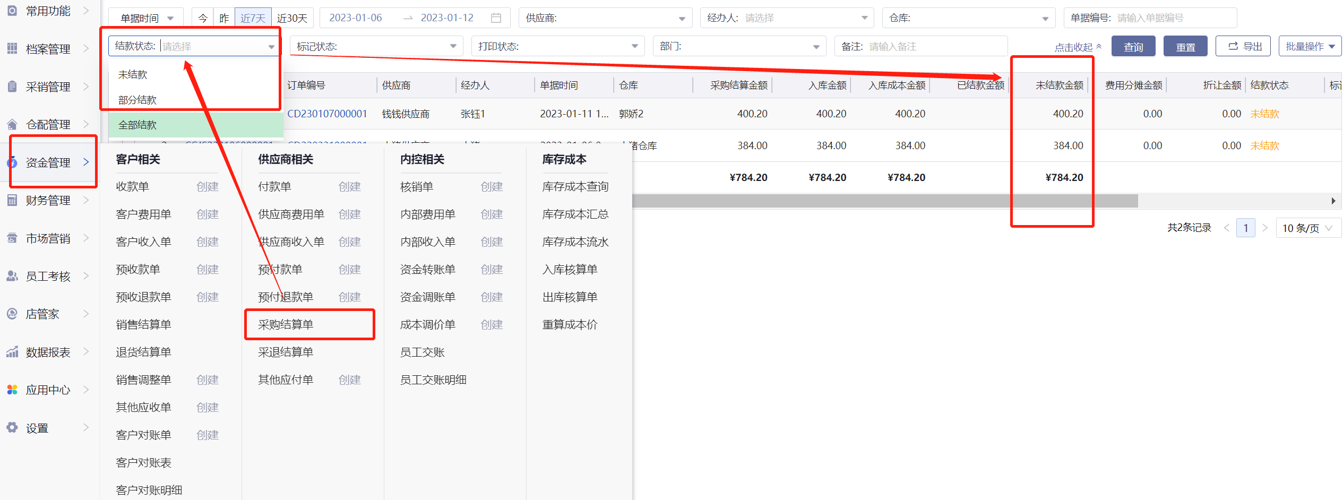Open 采购结算单 in the supplier menu
1343x500 pixels.
pos(286,325)
